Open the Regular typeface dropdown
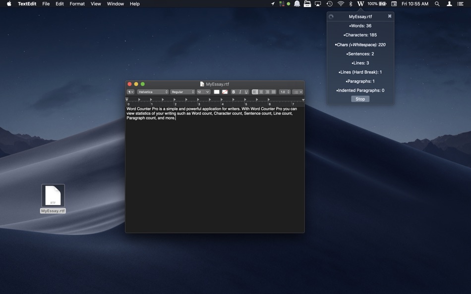 click(x=182, y=92)
